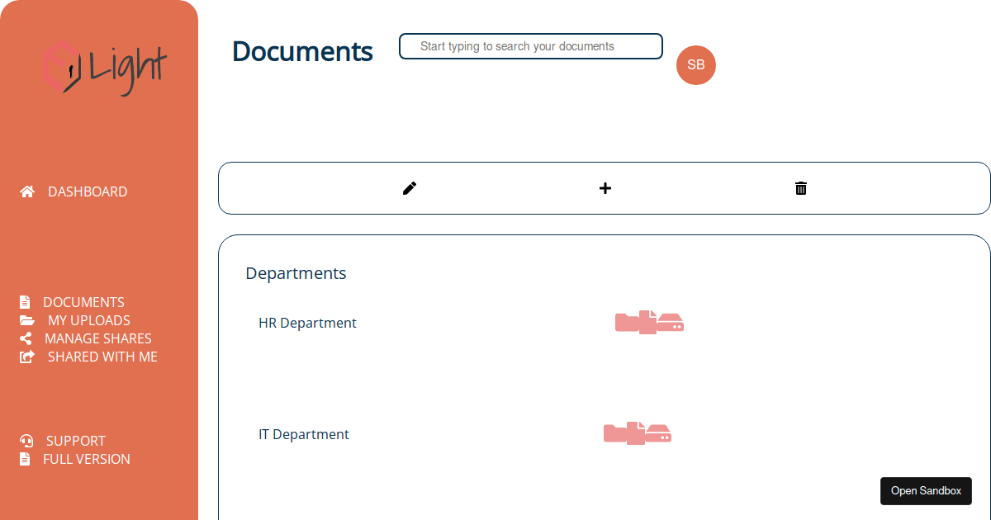
Task: Click the home icon beside Dashboard
Action: (27, 191)
